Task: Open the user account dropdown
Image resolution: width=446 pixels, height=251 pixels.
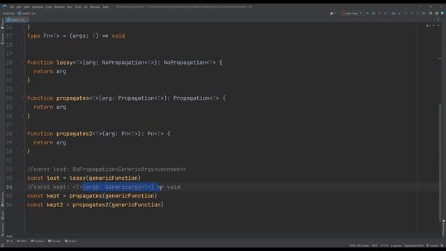Action: 332,13
